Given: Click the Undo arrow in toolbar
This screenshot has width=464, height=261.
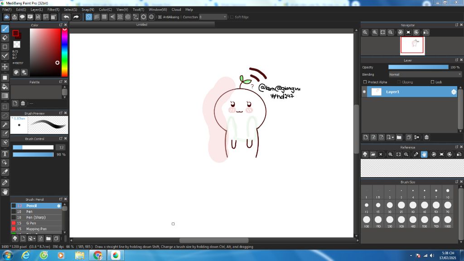Looking at the screenshot, I should tap(66, 17).
